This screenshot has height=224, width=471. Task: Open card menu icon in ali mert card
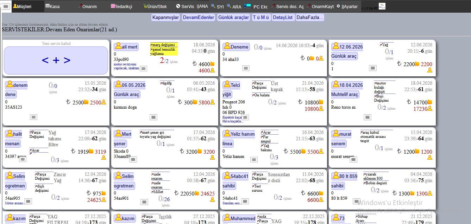pos(144,69)
